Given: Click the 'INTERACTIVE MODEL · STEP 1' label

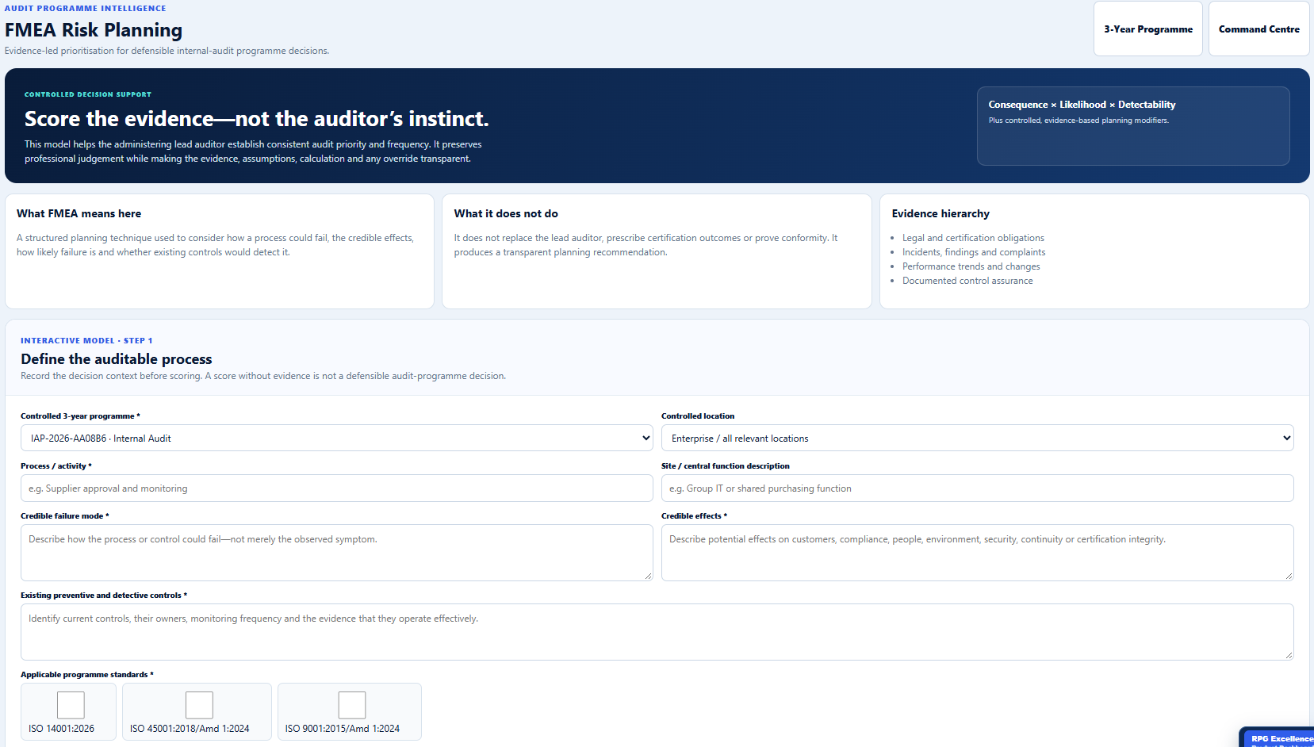Looking at the screenshot, I should point(86,341).
